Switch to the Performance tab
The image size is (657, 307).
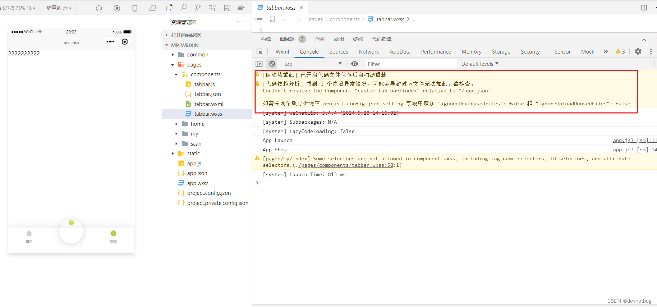coord(436,52)
